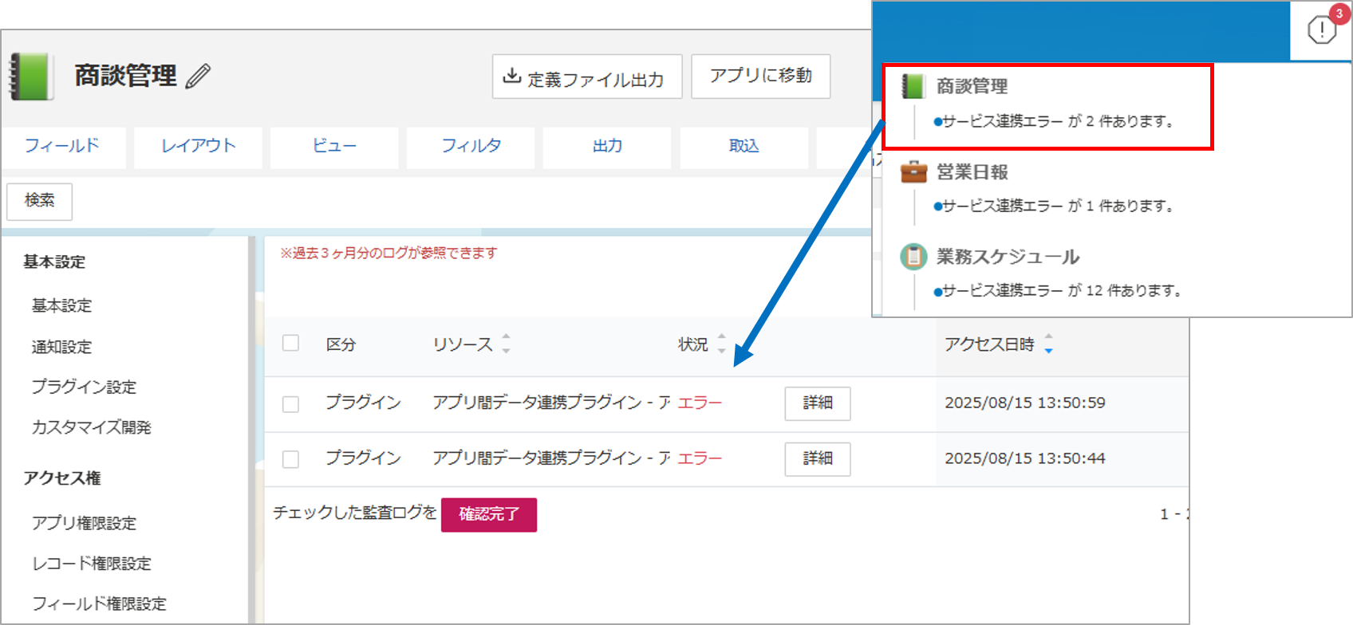Sort by リソース column arrows

pos(506,344)
